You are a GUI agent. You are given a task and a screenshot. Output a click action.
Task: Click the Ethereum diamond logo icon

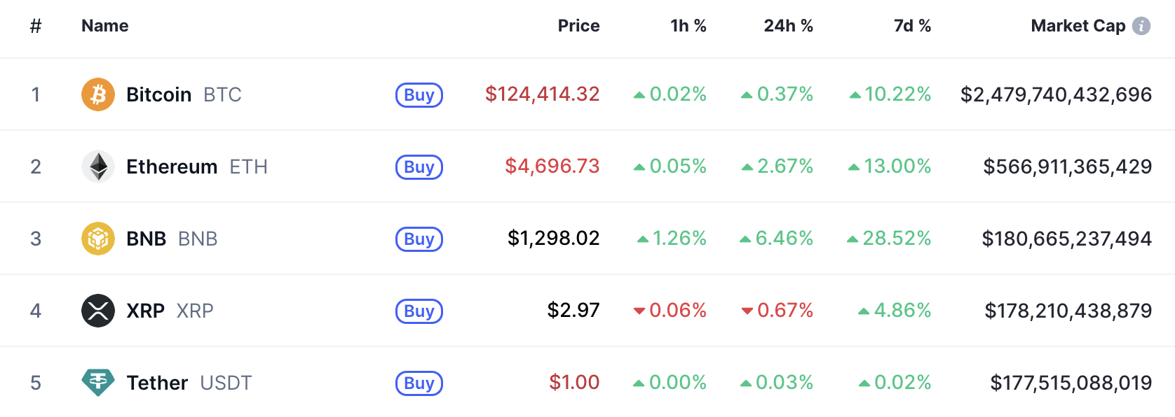click(x=98, y=167)
